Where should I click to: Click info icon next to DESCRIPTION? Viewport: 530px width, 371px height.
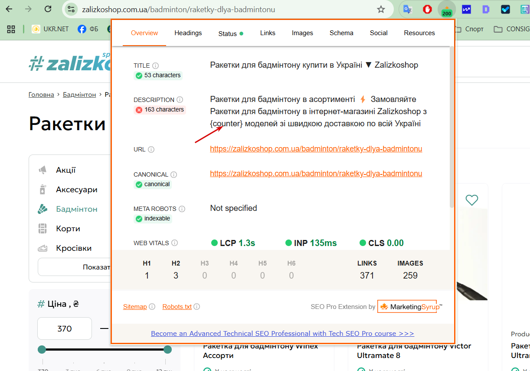[180, 99]
